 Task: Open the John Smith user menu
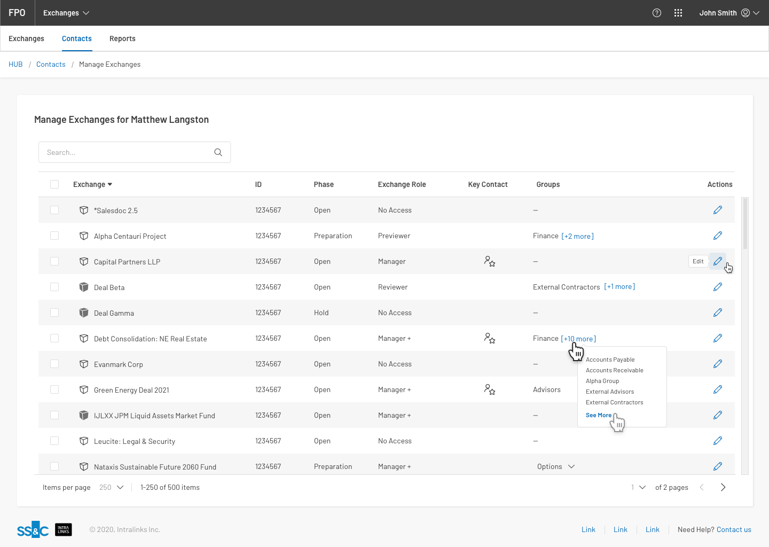point(729,13)
